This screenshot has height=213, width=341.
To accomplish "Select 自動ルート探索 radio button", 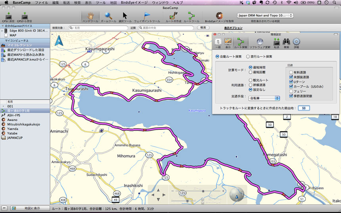I will point(217,57).
